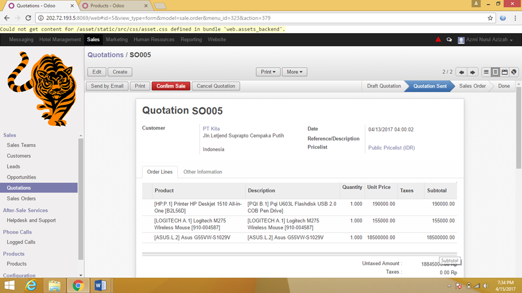522x293 pixels.
Task: Click the red warning triangle icon
Action: pos(438,40)
